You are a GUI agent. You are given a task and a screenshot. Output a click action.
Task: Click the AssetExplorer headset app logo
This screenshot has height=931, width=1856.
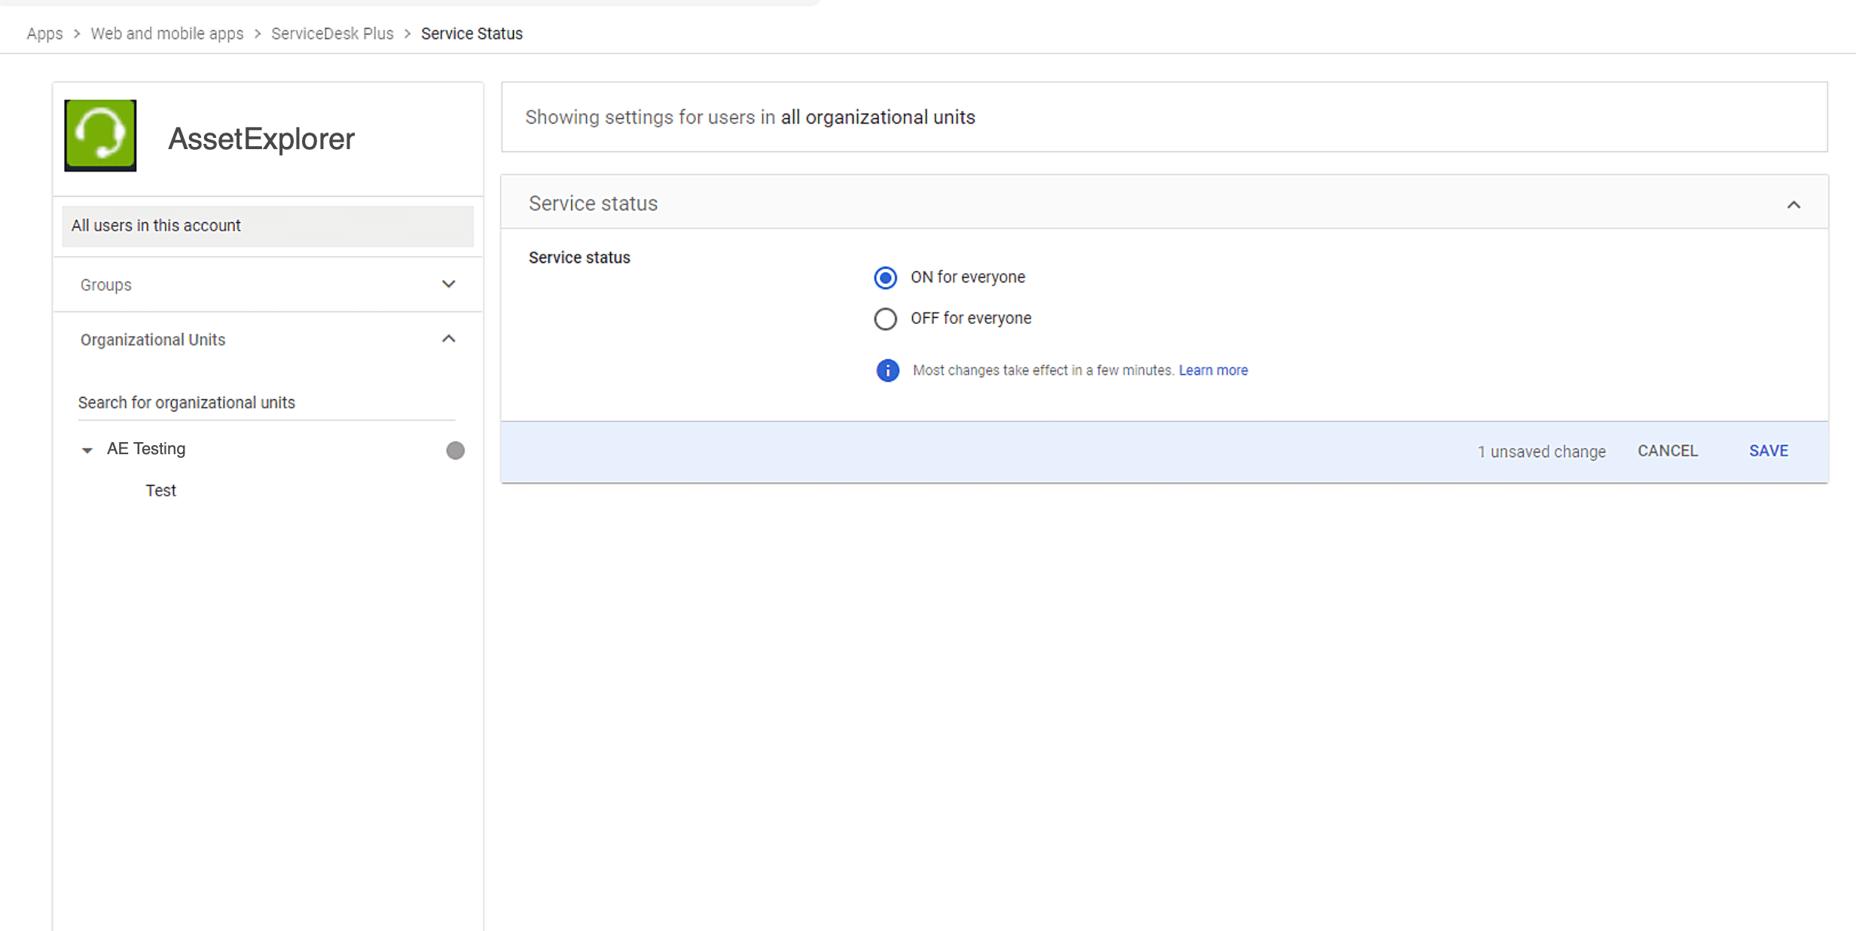(100, 136)
